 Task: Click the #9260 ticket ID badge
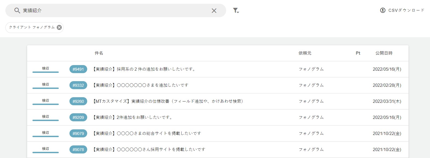tap(78, 101)
